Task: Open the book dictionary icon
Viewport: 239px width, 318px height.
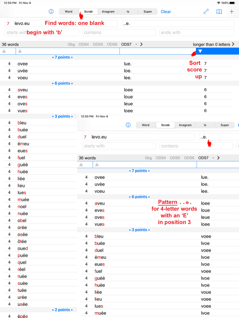Action: [x=219, y=12]
